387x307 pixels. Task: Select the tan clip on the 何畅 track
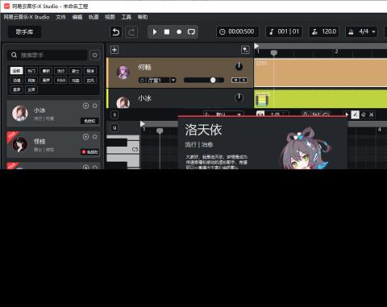[x=320, y=73]
